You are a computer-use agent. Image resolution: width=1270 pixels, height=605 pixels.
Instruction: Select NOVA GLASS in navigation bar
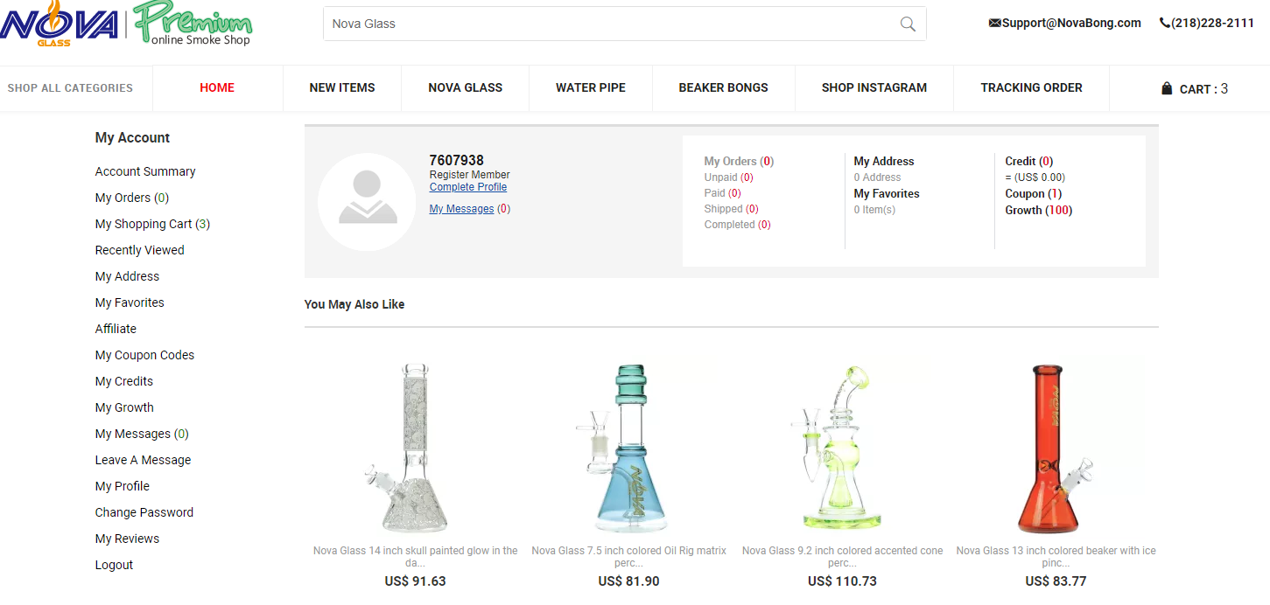tap(465, 87)
